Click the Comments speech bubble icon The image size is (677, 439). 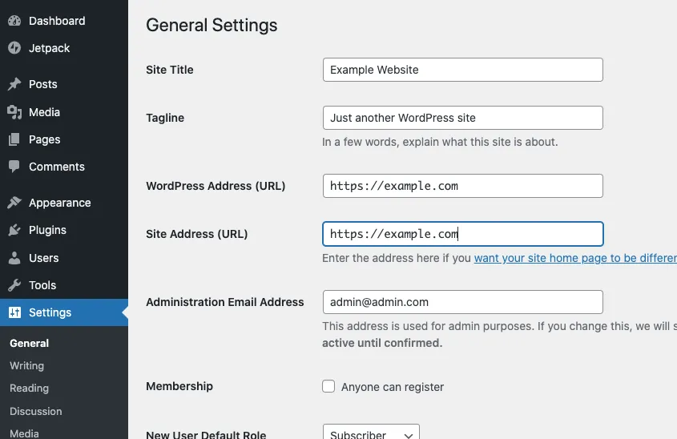tap(14, 167)
